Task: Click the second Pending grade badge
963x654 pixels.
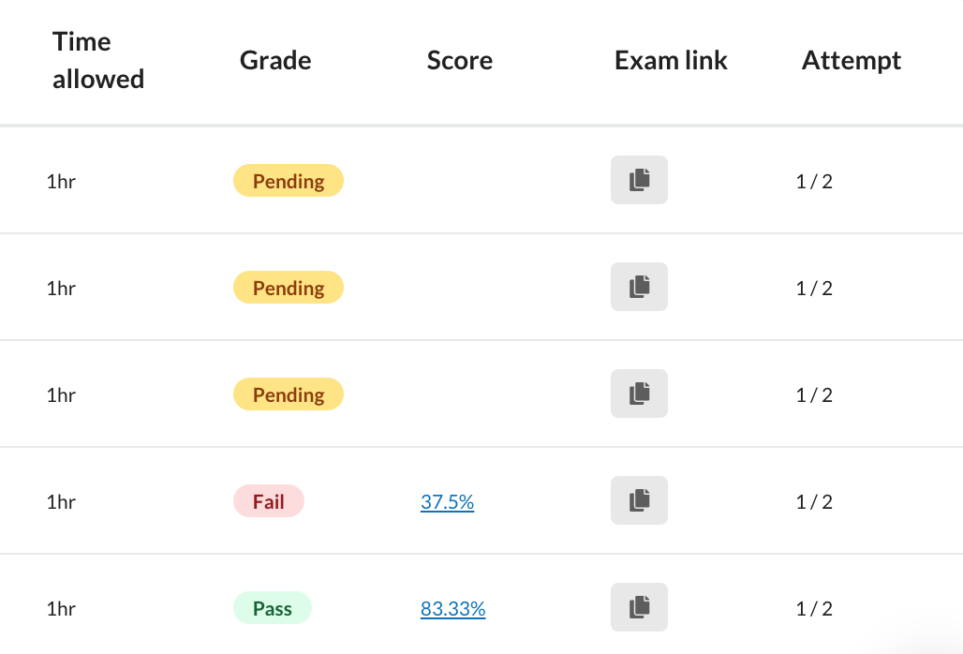Action: click(288, 287)
